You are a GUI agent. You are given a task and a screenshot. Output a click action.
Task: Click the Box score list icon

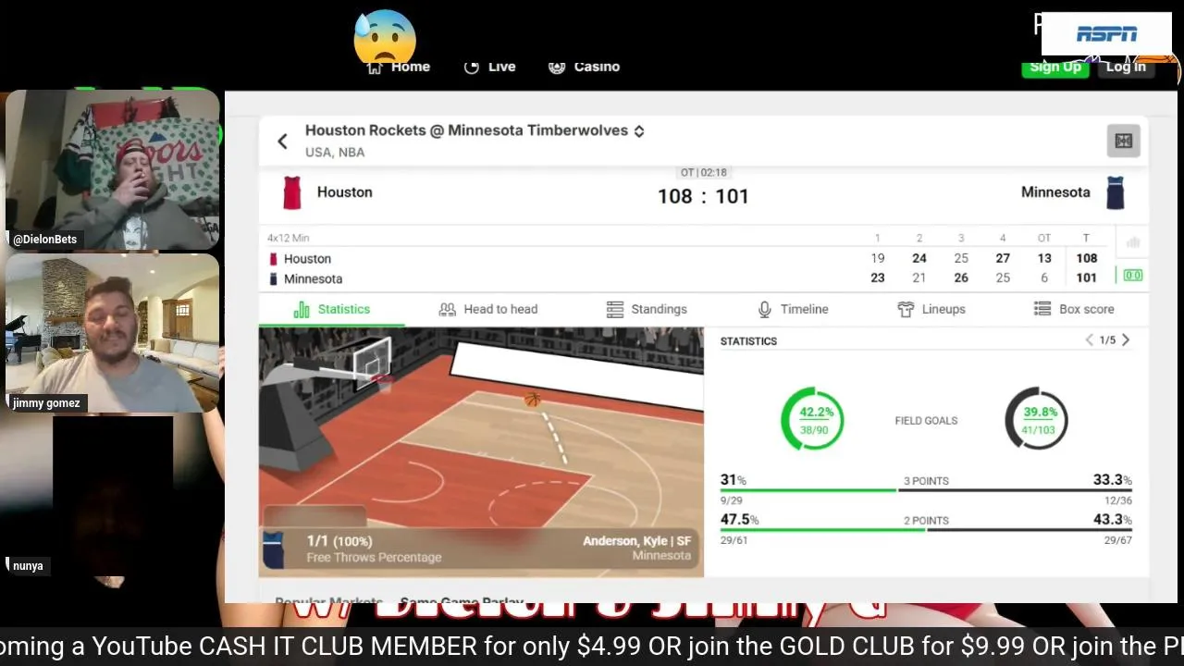pos(1042,309)
